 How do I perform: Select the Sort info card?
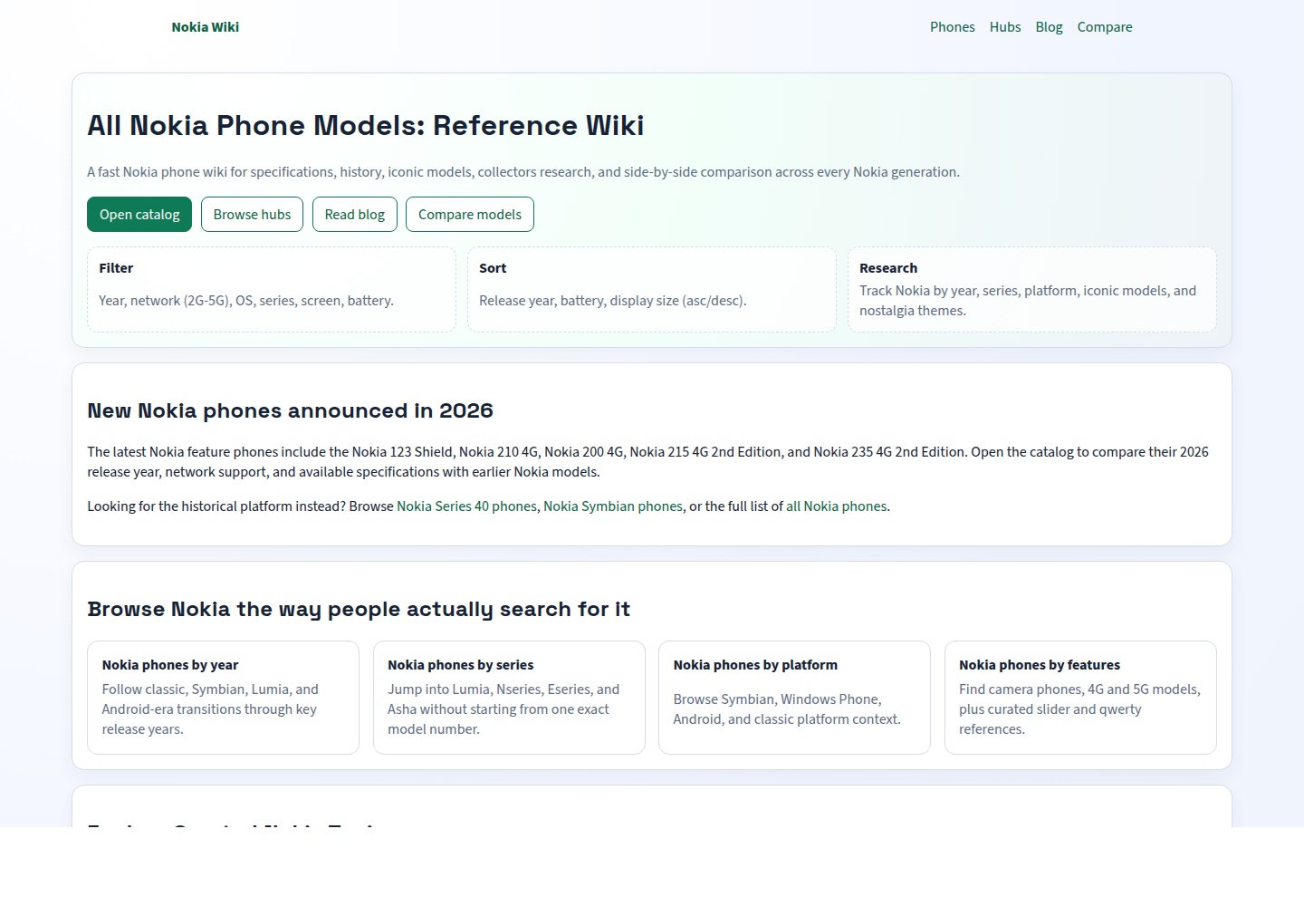click(652, 290)
